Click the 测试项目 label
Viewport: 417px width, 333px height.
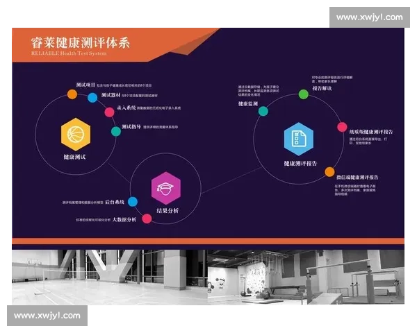85,85
